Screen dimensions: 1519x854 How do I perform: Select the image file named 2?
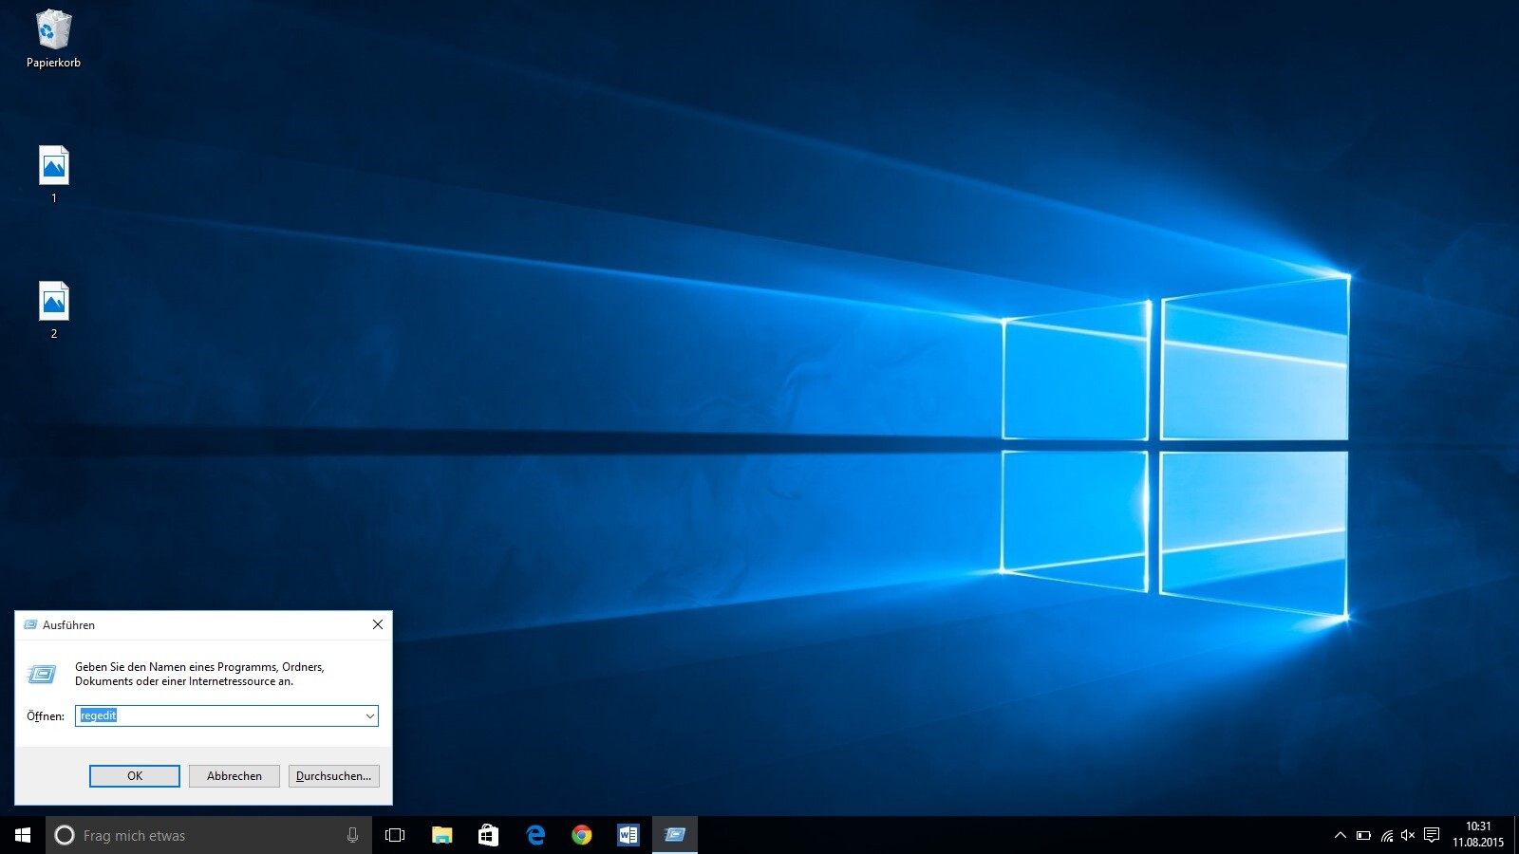click(x=54, y=302)
